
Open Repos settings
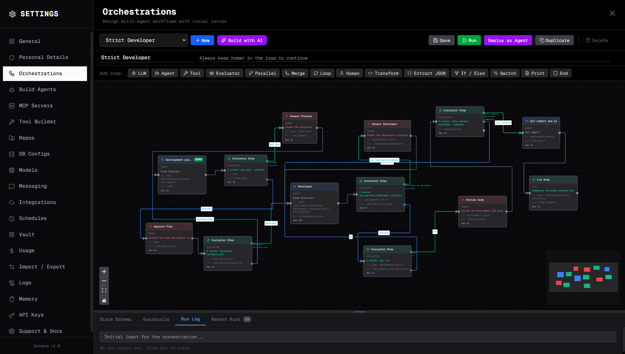(45, 138)
